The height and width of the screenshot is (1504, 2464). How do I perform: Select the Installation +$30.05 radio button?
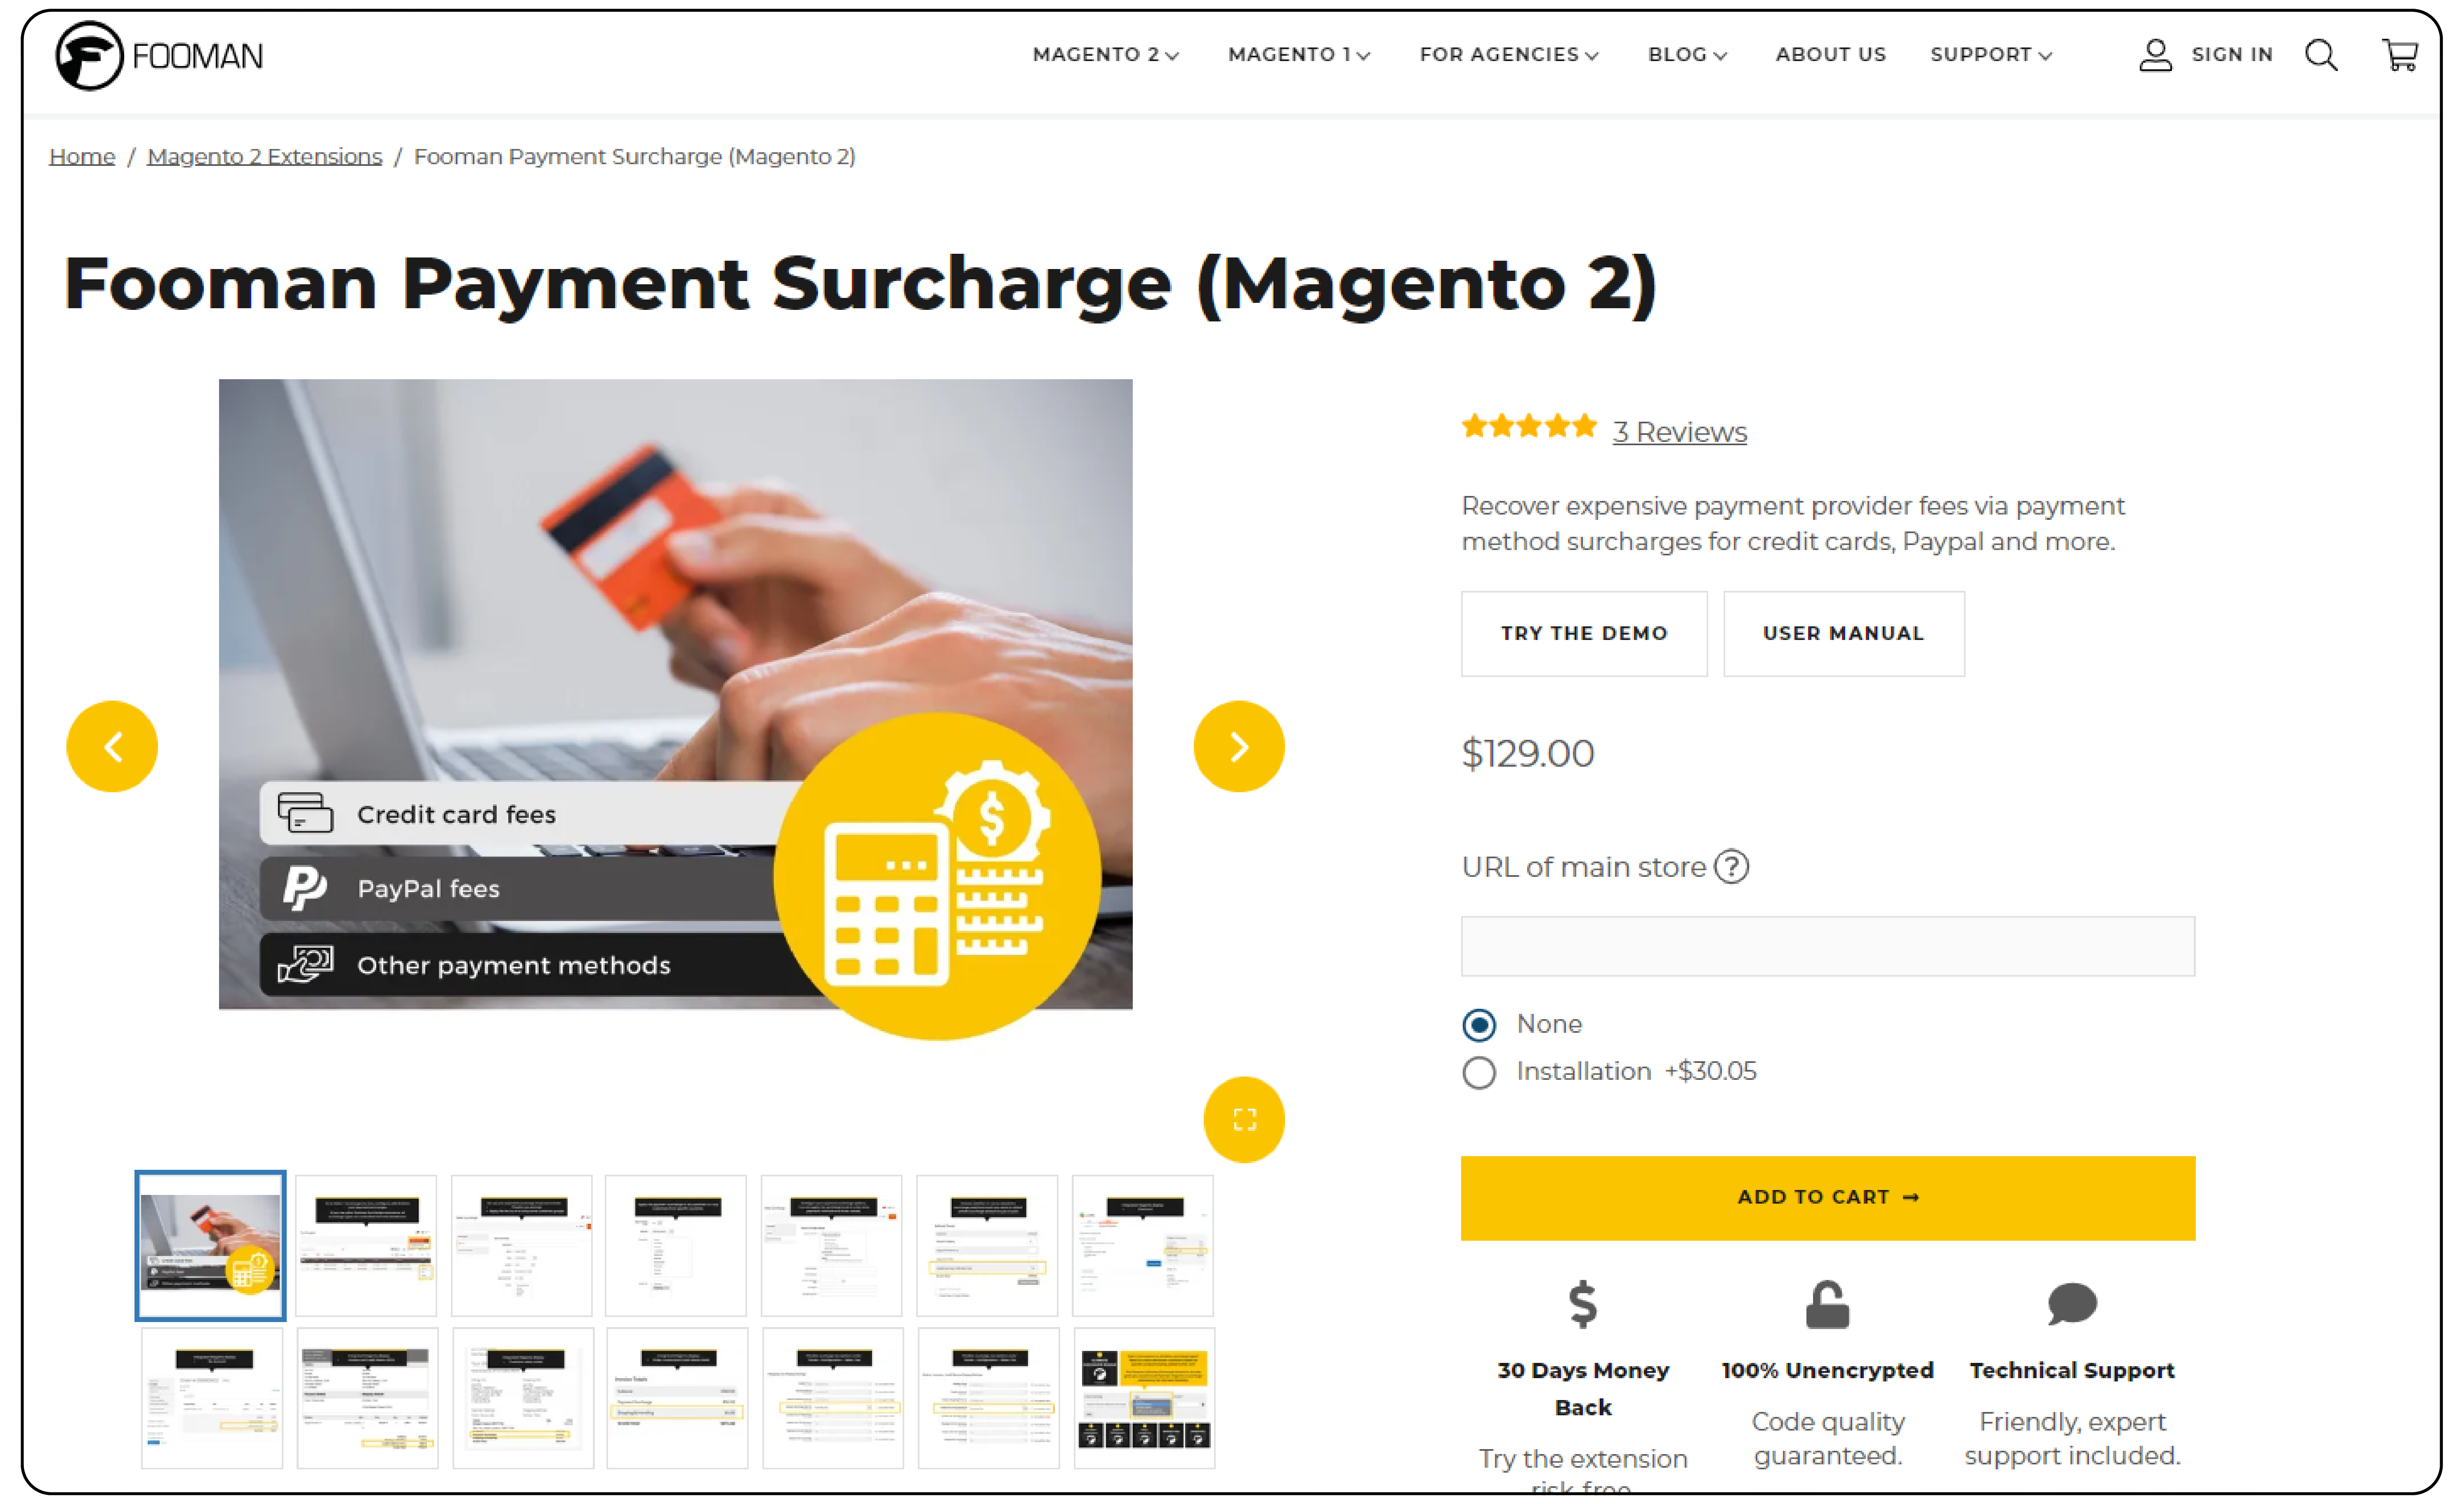point(1478,1071)
